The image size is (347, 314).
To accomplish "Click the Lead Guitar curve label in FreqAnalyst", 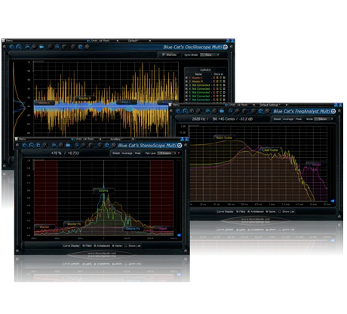I will [270, 150].
